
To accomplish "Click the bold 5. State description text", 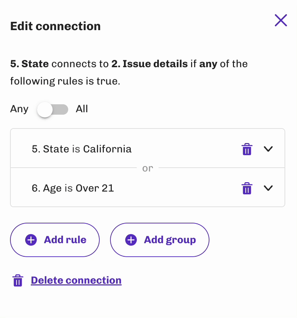I will pyautogui.click(x=29, y=64).
